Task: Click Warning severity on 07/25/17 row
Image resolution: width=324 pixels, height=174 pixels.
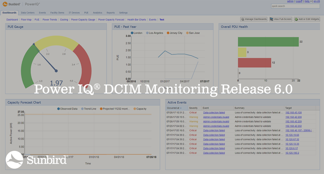Action: [x=194, y=126]
